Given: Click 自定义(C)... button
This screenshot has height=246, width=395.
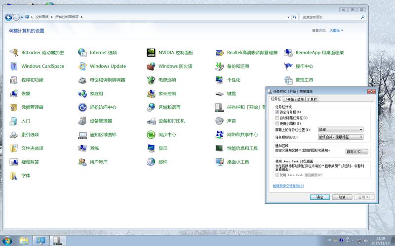Looking at the screenshot, I should [356, 152].
